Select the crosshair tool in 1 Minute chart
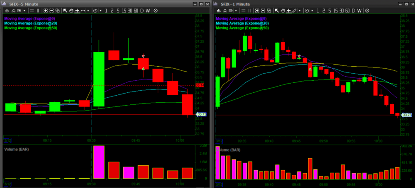This screenshot has width=415, height=188. coord(289,10)
